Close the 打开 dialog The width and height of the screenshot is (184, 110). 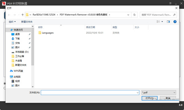pos(176,8)
